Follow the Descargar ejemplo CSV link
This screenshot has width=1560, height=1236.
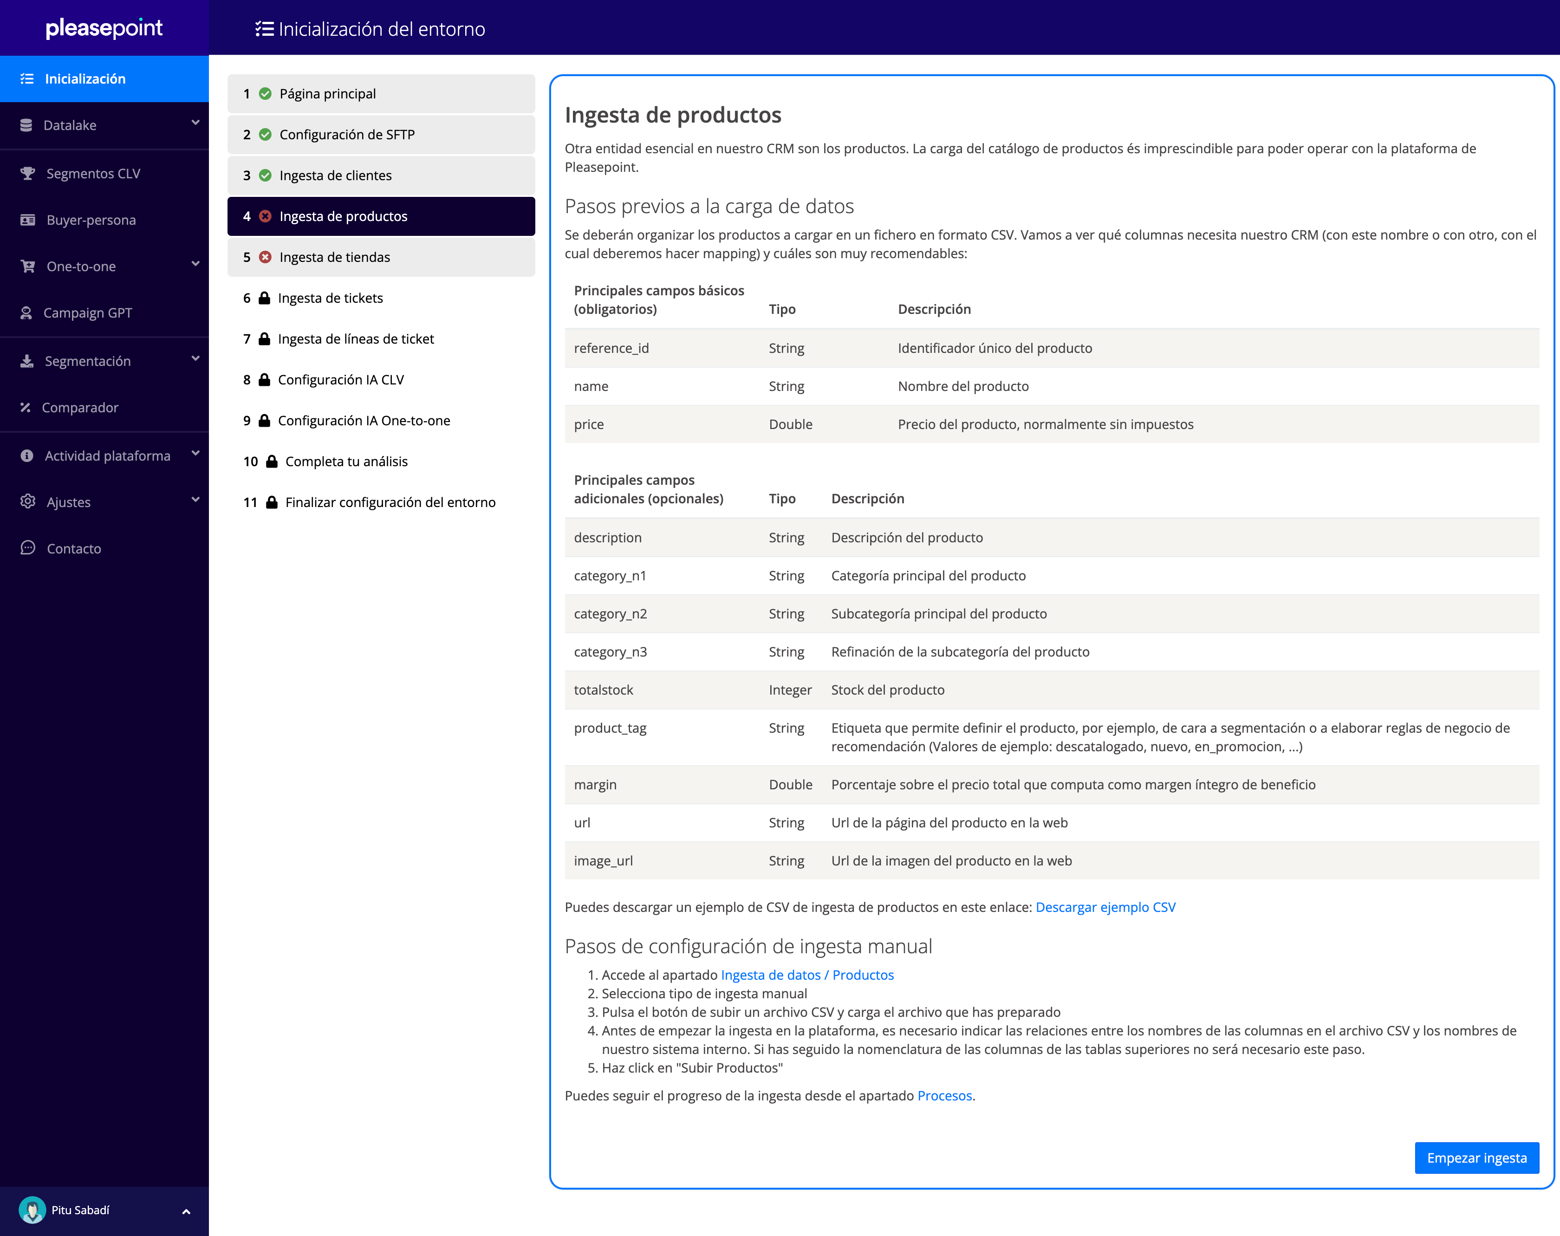[1105, 907]
